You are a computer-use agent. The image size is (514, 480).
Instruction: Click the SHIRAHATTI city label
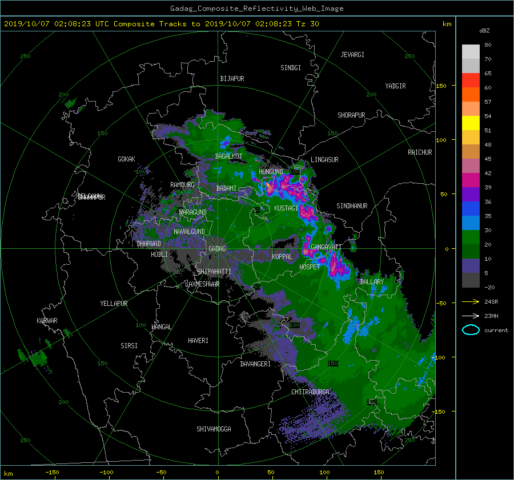point(214,272)
